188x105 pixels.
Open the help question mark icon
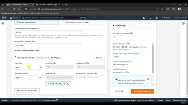coord(157,18)
